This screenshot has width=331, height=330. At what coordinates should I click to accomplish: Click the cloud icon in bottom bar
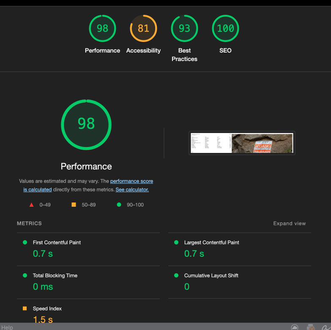(295, 327)
